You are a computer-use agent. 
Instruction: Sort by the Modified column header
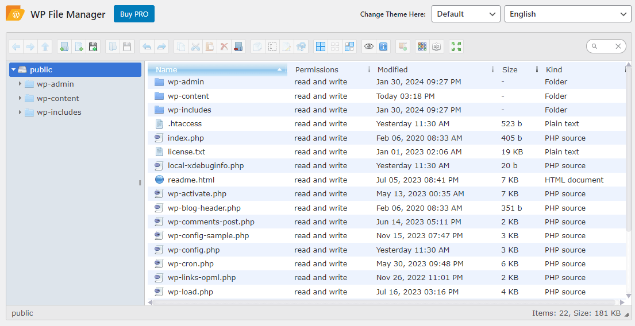[x=432, y=69]
